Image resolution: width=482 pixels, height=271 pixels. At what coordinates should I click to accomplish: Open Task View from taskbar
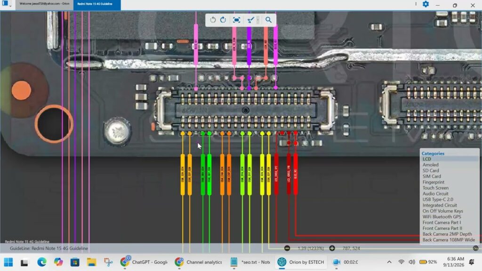pos(24,262)
